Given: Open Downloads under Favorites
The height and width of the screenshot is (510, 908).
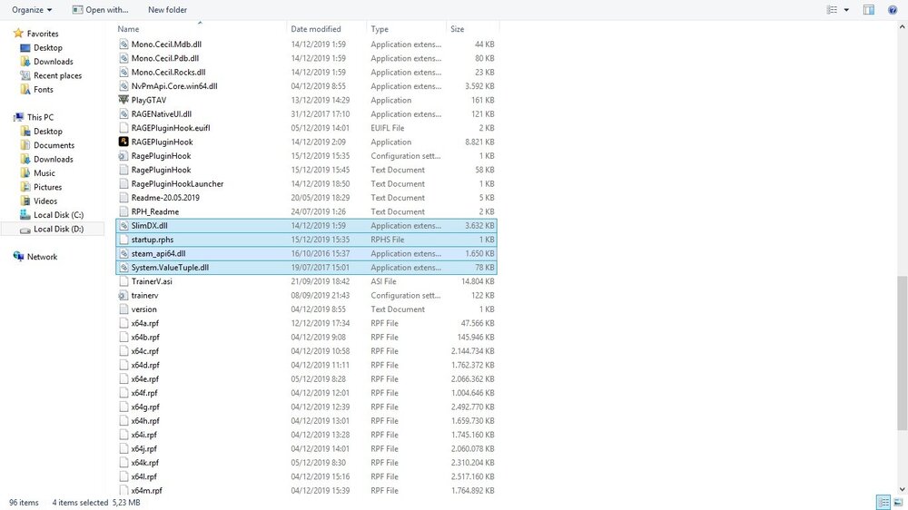Looking at the screenshot, I should click(x=54, y=62).
